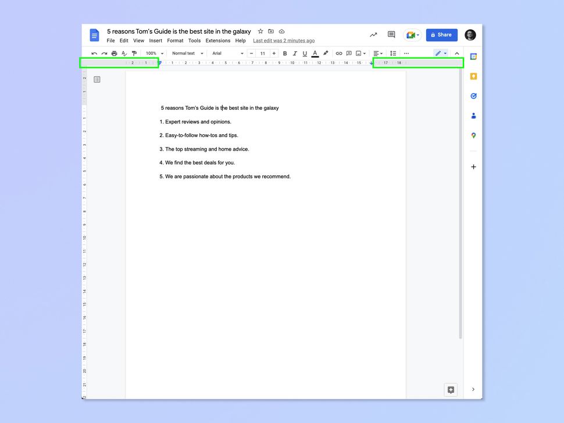Open Google Calendar from the sidebar
Image resolution: width=564 pixels, height=423 pixels.
pyautogui.click(x=473, y=56)
